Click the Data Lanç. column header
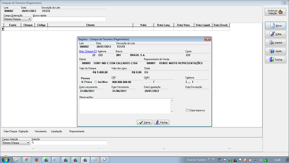This screenshot has width=289, height=163. (164, 25)
